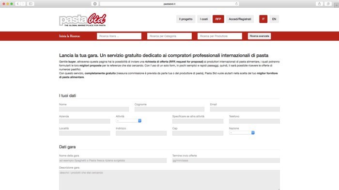Open the Nazione dropdown
This screenshot has width=339, height=190.
[x=242, y=133]
